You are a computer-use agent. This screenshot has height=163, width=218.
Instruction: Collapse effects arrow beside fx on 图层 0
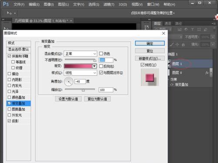[211, 73]
